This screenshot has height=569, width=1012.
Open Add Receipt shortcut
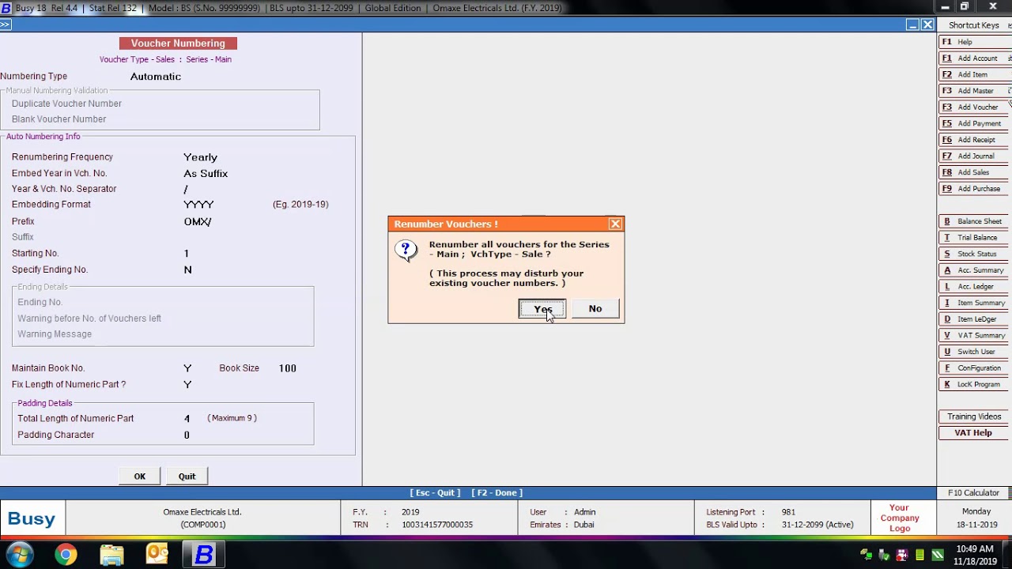click(974, 140)
